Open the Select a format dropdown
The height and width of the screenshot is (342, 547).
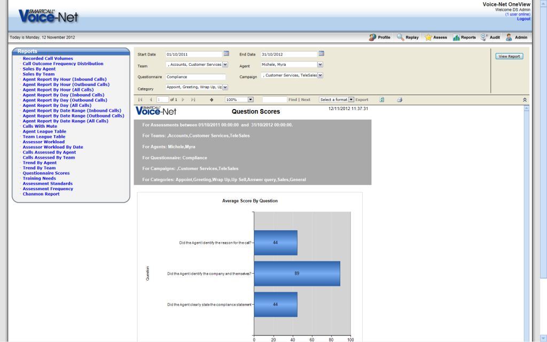350,99
